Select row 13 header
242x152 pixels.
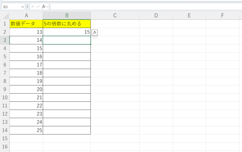click(5, 122)
